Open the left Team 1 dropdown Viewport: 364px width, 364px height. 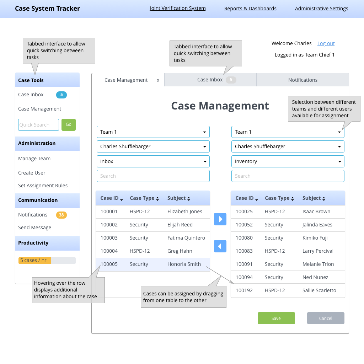coord(153,132)
